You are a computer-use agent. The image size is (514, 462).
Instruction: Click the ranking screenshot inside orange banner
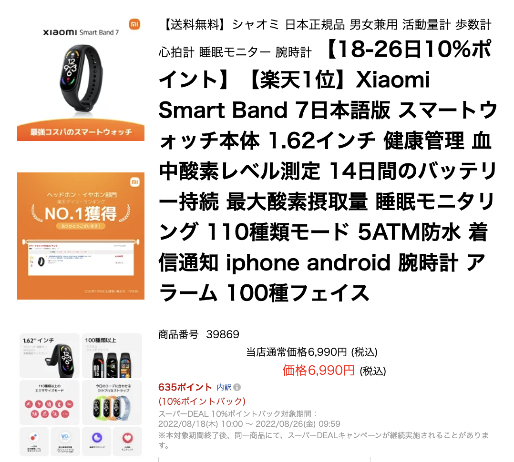81,259
